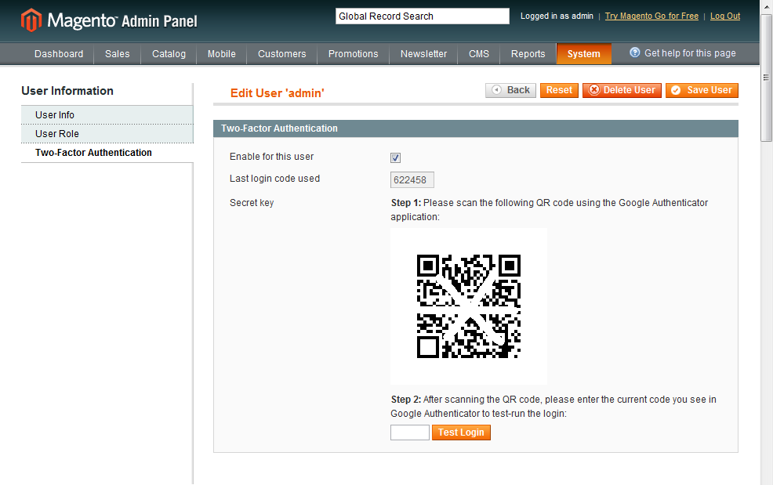Click the Reset button
773x485 pixels.
559,90
